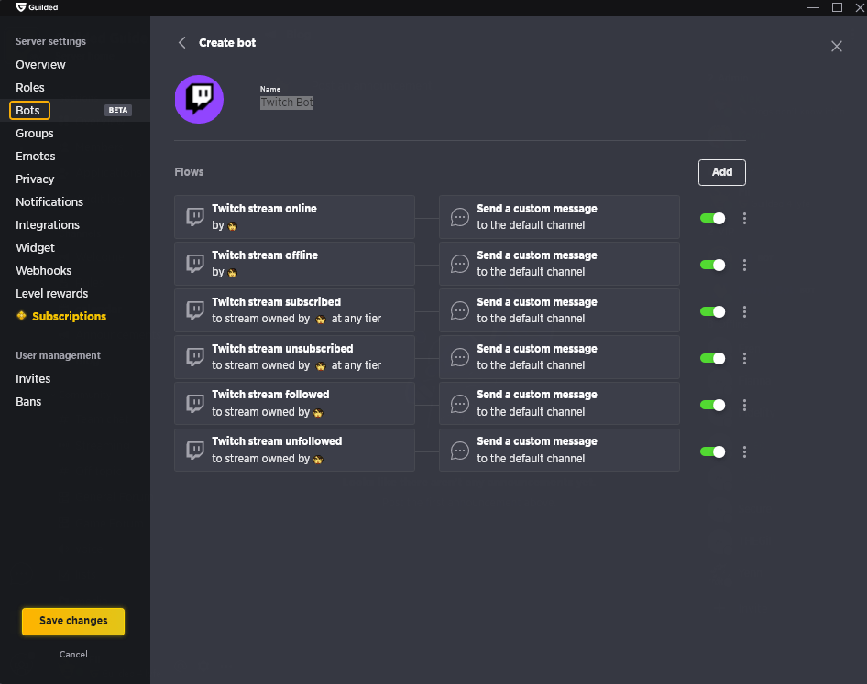Expand options menu for stream followed flow
The image size is (867, 684).
(x=744, y=405)
